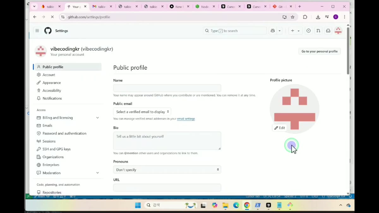Stop page loading with the X button
This screenshot has width=379, height=213.
coord(52,17)
